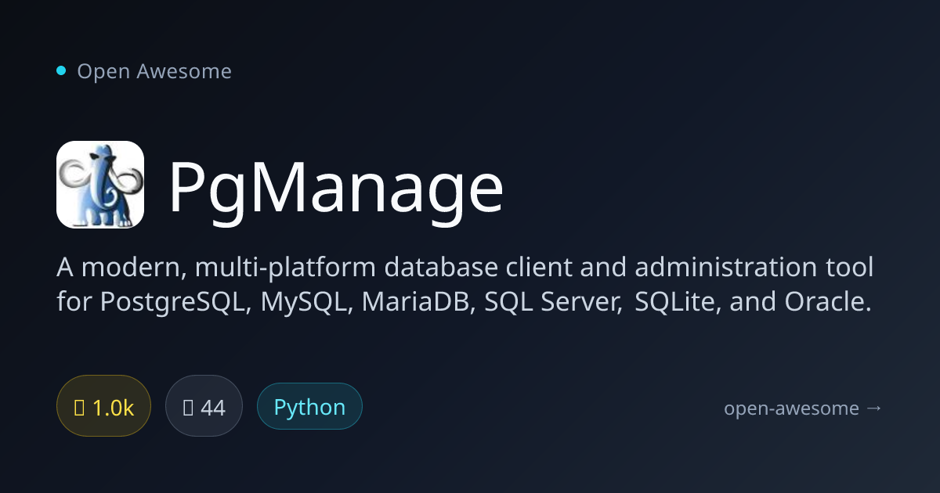Click the description line starting with 'A modern, multi-platform'
Viewport: 940px width, 493px height.
465,268
